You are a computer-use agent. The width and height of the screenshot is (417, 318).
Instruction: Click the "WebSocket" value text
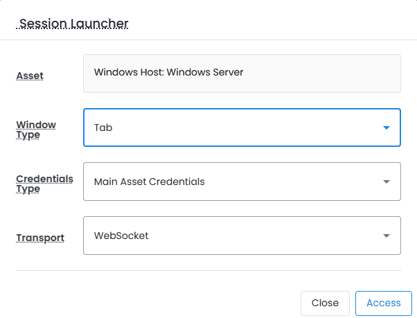(121, 236)
